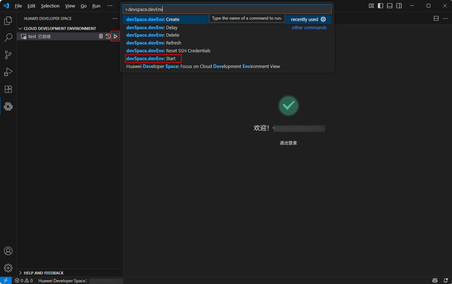Toggle the Secondary Side Bar visibility

pos(399,6)
